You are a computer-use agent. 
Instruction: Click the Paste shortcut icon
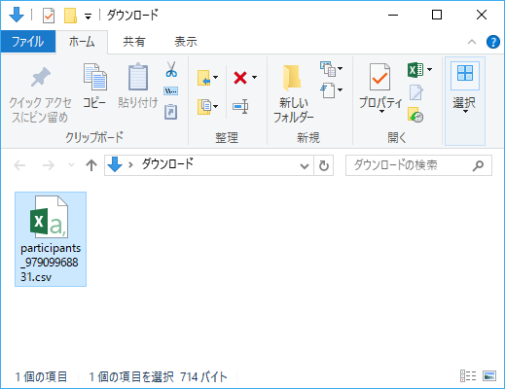point(170,112)
